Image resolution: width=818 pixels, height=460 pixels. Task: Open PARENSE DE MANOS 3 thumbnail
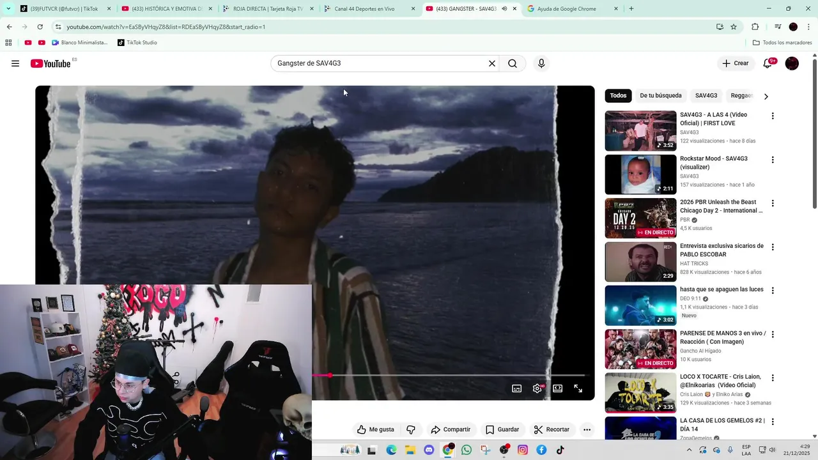[x=640, y=349]
